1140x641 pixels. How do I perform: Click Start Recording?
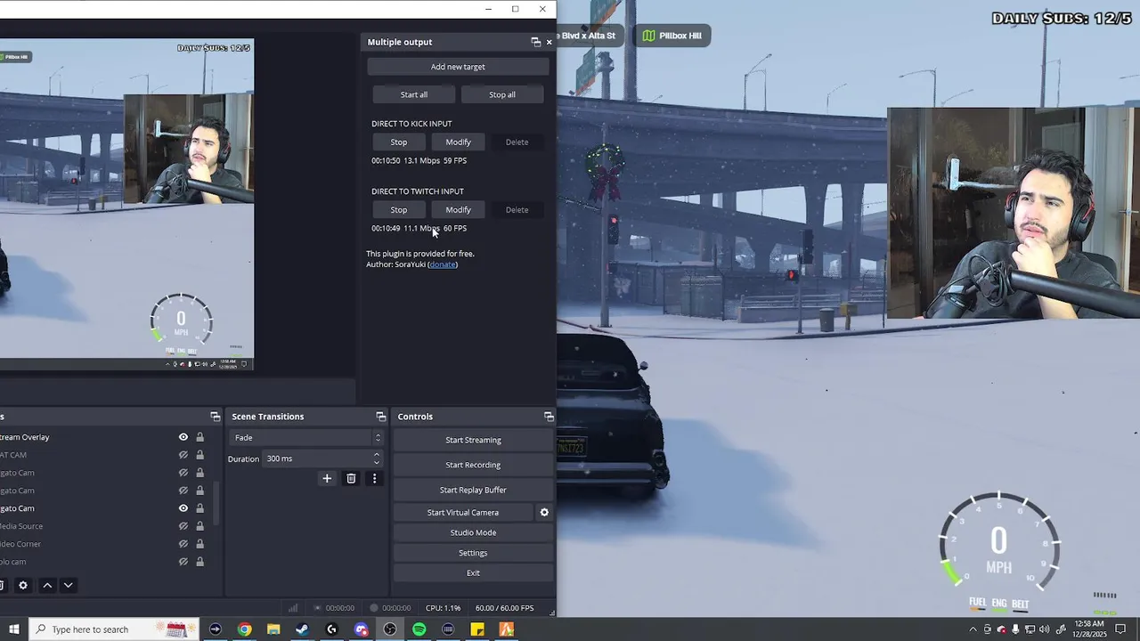473,465
